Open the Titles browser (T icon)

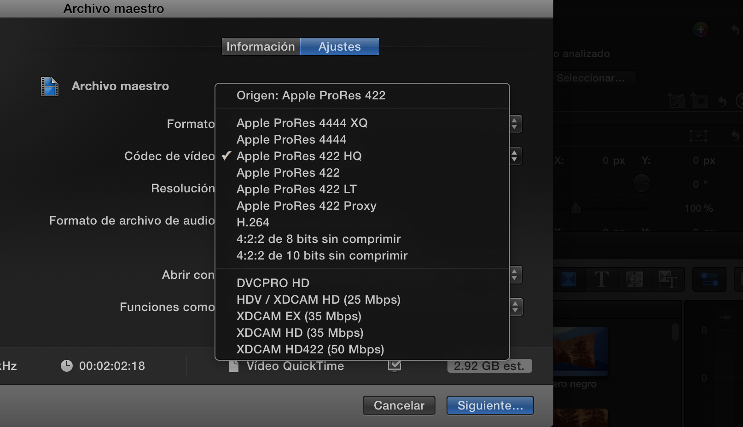pos(601,279)
